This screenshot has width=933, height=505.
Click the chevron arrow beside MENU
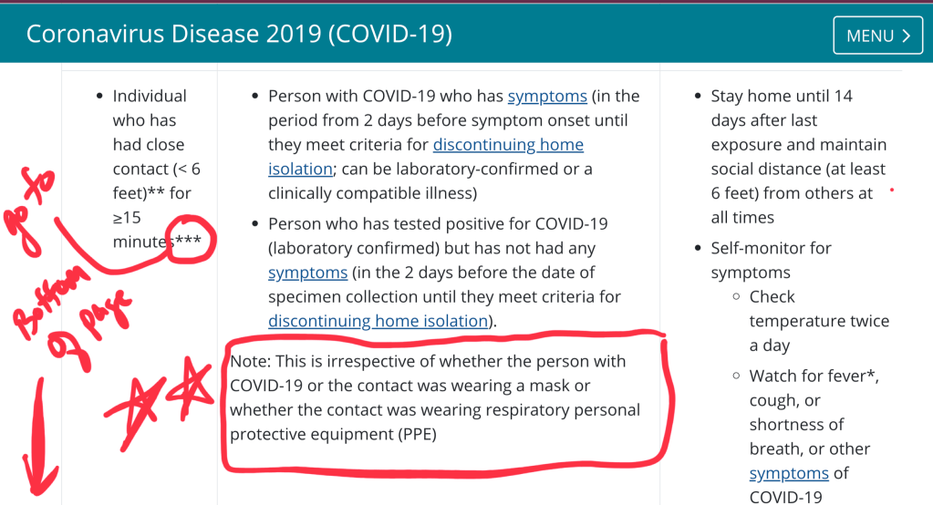click(x=906, y=36)
